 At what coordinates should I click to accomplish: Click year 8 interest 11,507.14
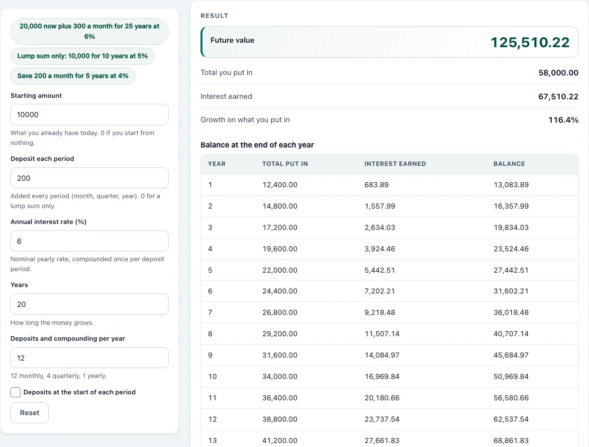pyautogui.click(x=382, y=334)
